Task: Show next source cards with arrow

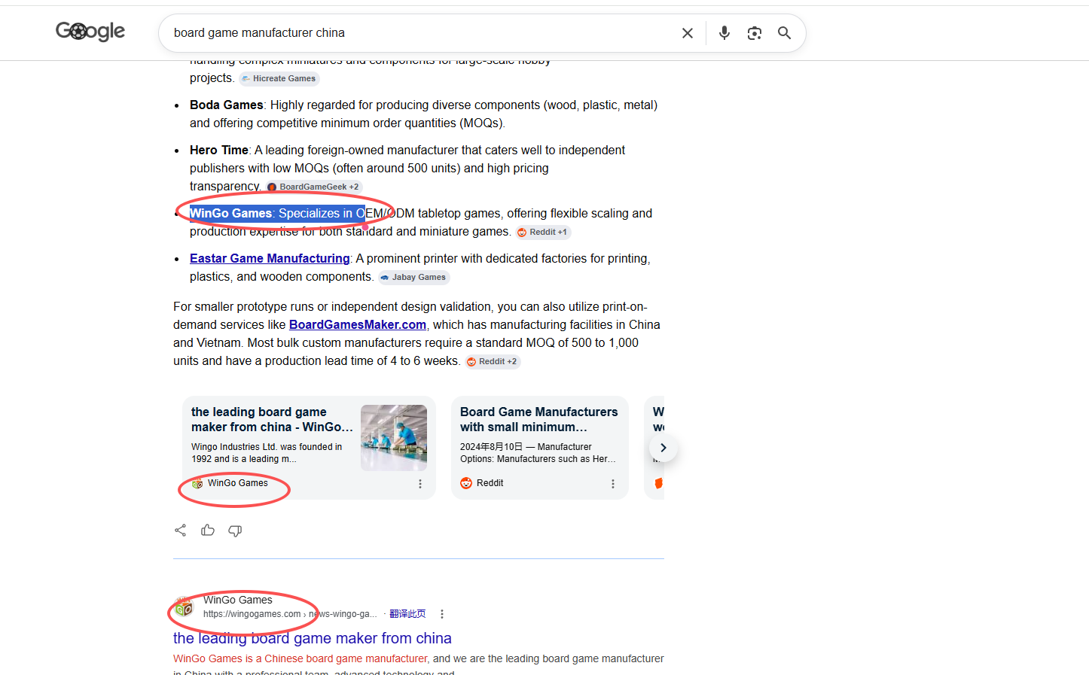Action: [663, 448]
